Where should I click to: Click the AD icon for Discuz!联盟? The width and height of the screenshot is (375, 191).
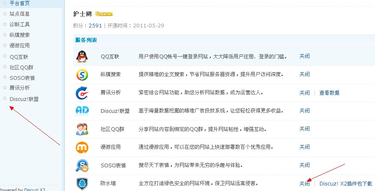click(x=82, y=111)
